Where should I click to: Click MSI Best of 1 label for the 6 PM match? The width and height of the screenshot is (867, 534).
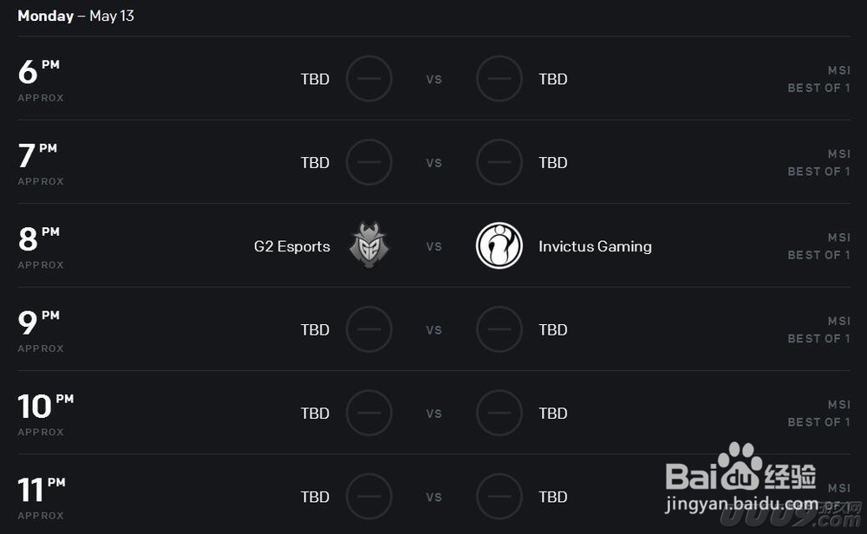(x=819, y=79)
